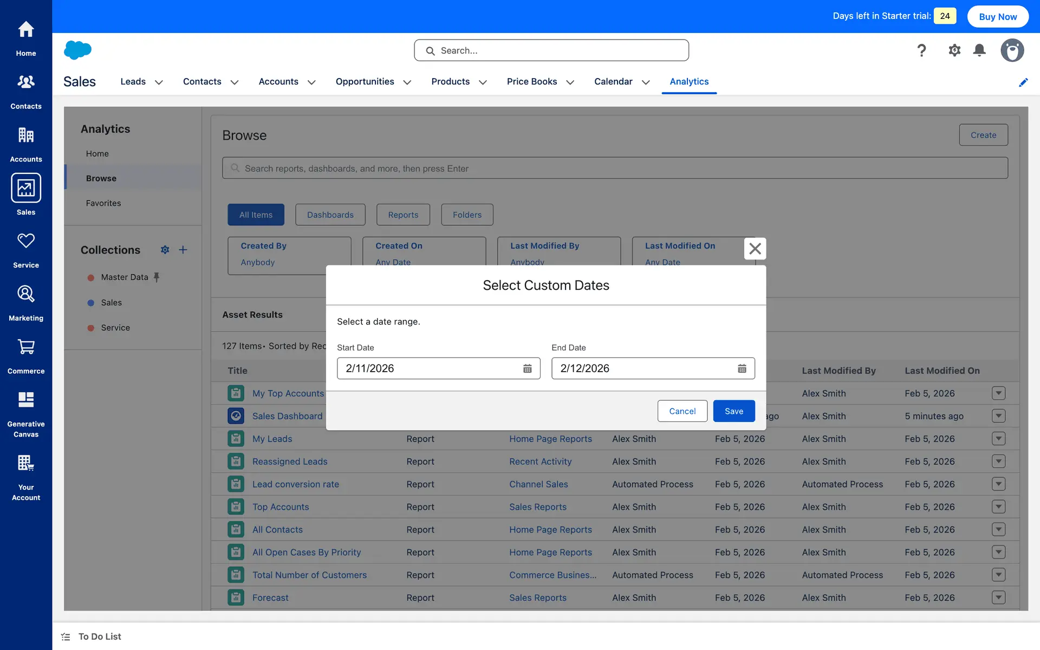Expand the Leads tab dropdown
The image size is (1040, 650).
(x=159, y=82)
